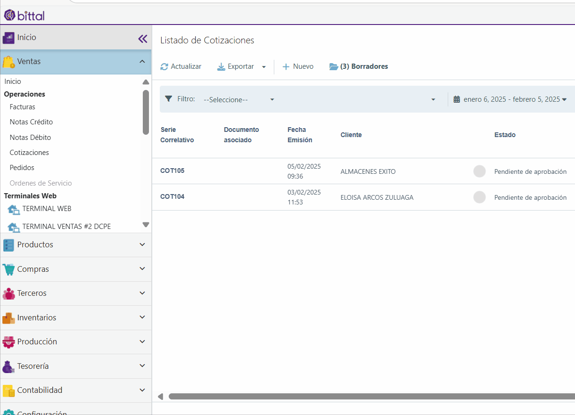Expand the Terceros section
The height and width of the screenshot is (415, 575).
click(x=142, y=293)
